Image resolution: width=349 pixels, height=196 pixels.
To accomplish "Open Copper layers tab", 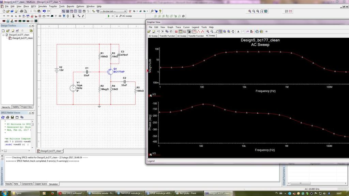I will point(41,184).
